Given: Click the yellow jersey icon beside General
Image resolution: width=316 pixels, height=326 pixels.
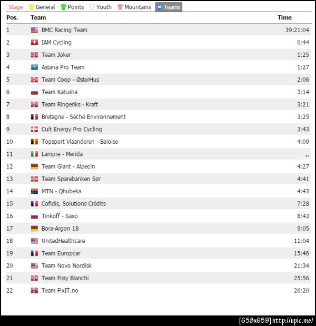Looking at the screenshot, I should (32, 7).
